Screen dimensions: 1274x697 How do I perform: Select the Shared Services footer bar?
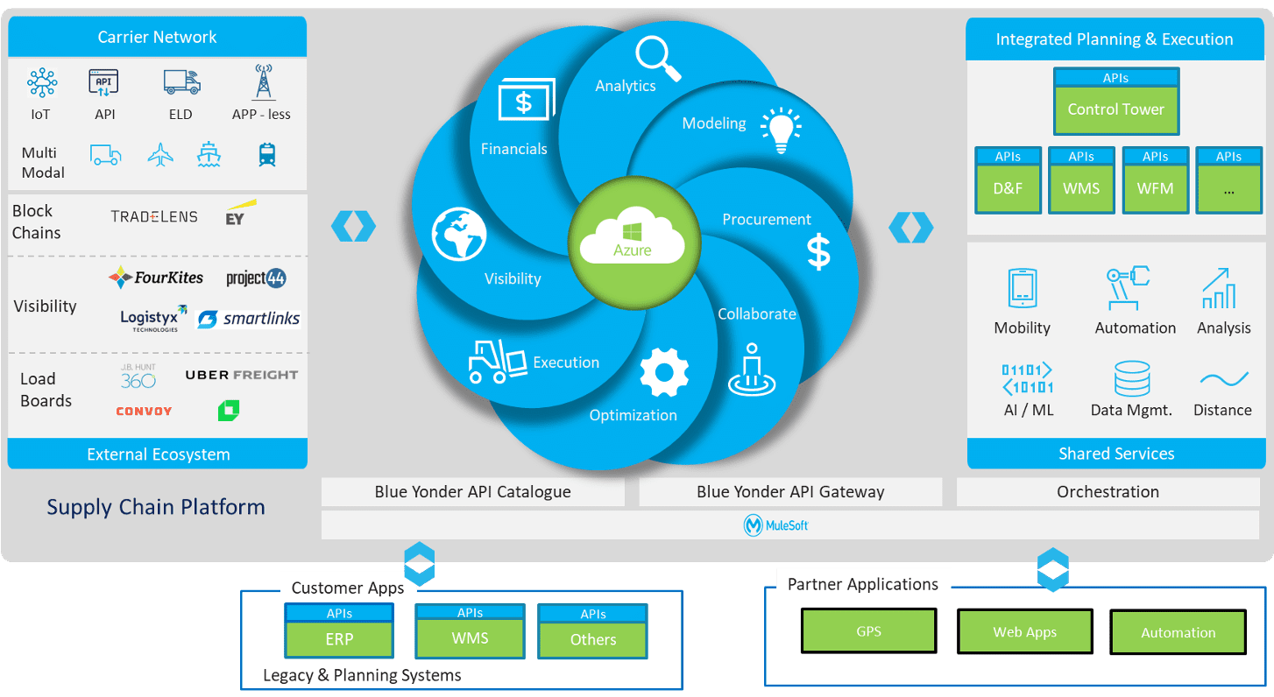click(1115, 454)
